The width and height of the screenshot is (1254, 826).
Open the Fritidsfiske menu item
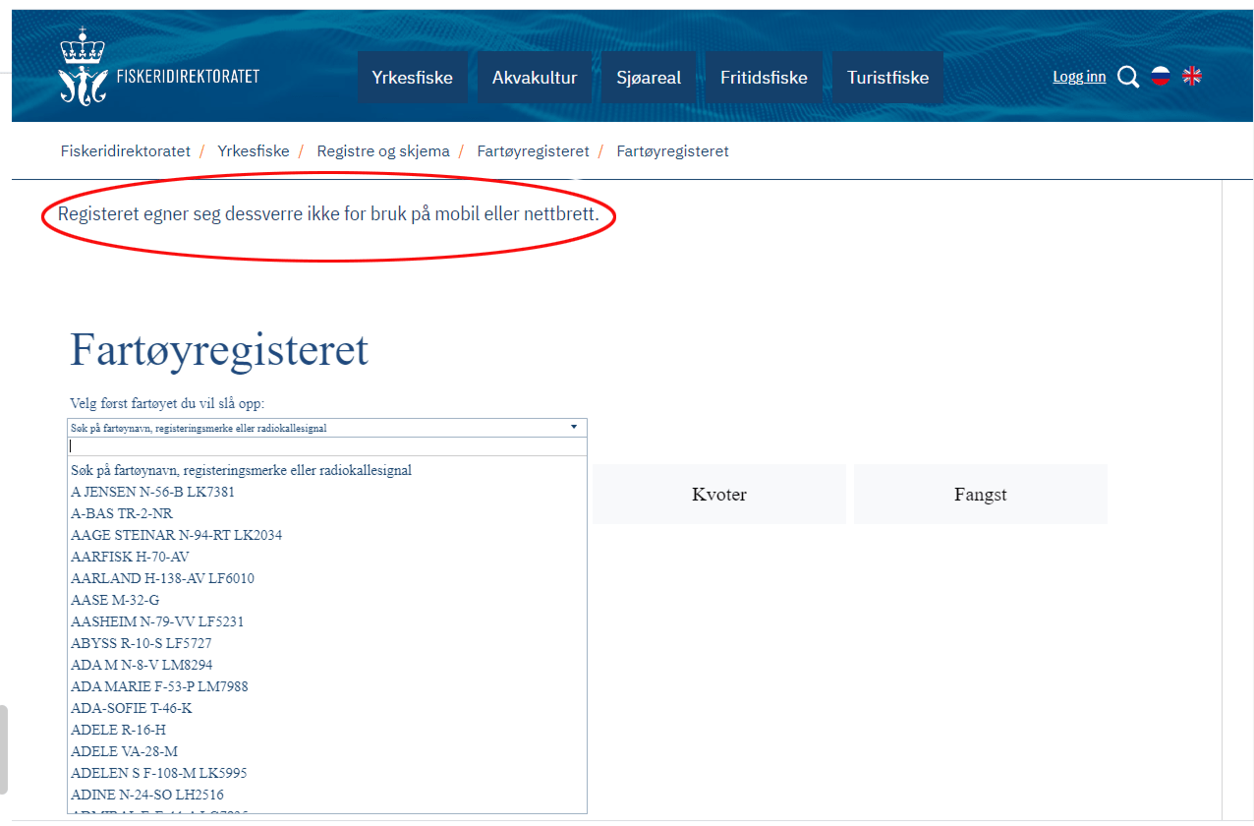pos(764,78)
